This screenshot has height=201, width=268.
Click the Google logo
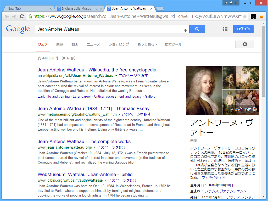[18, 29]
